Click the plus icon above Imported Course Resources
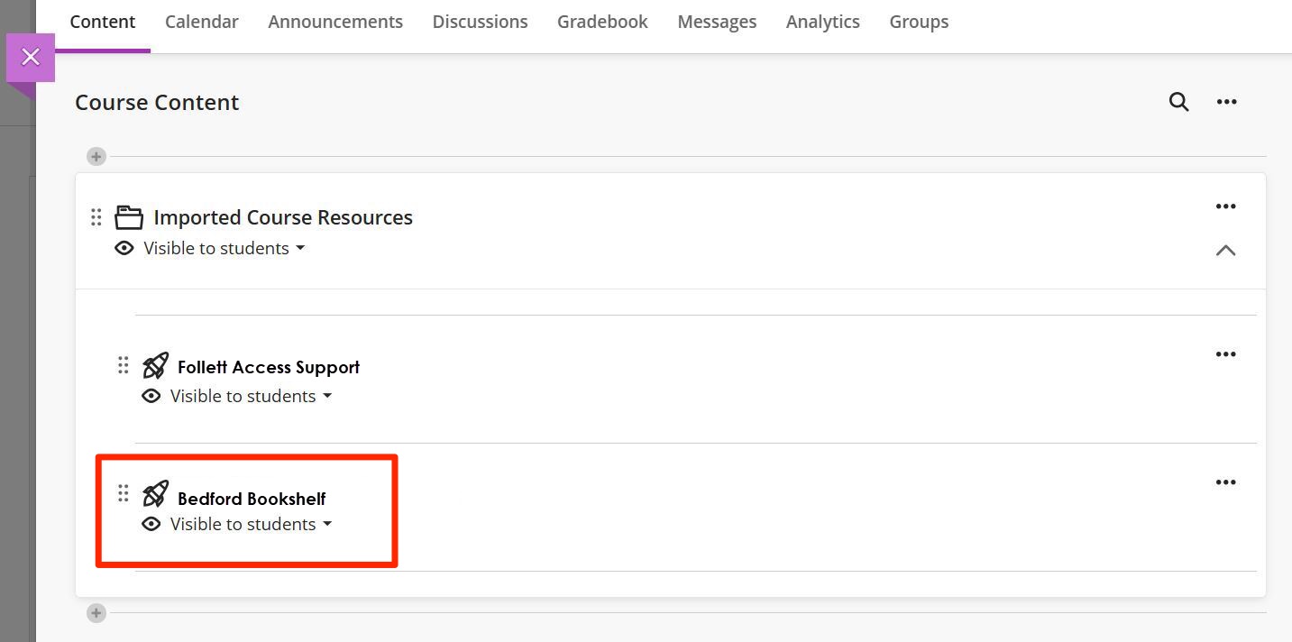The height and width of the screenshot is (642, 1292). [x=96, y=157]
